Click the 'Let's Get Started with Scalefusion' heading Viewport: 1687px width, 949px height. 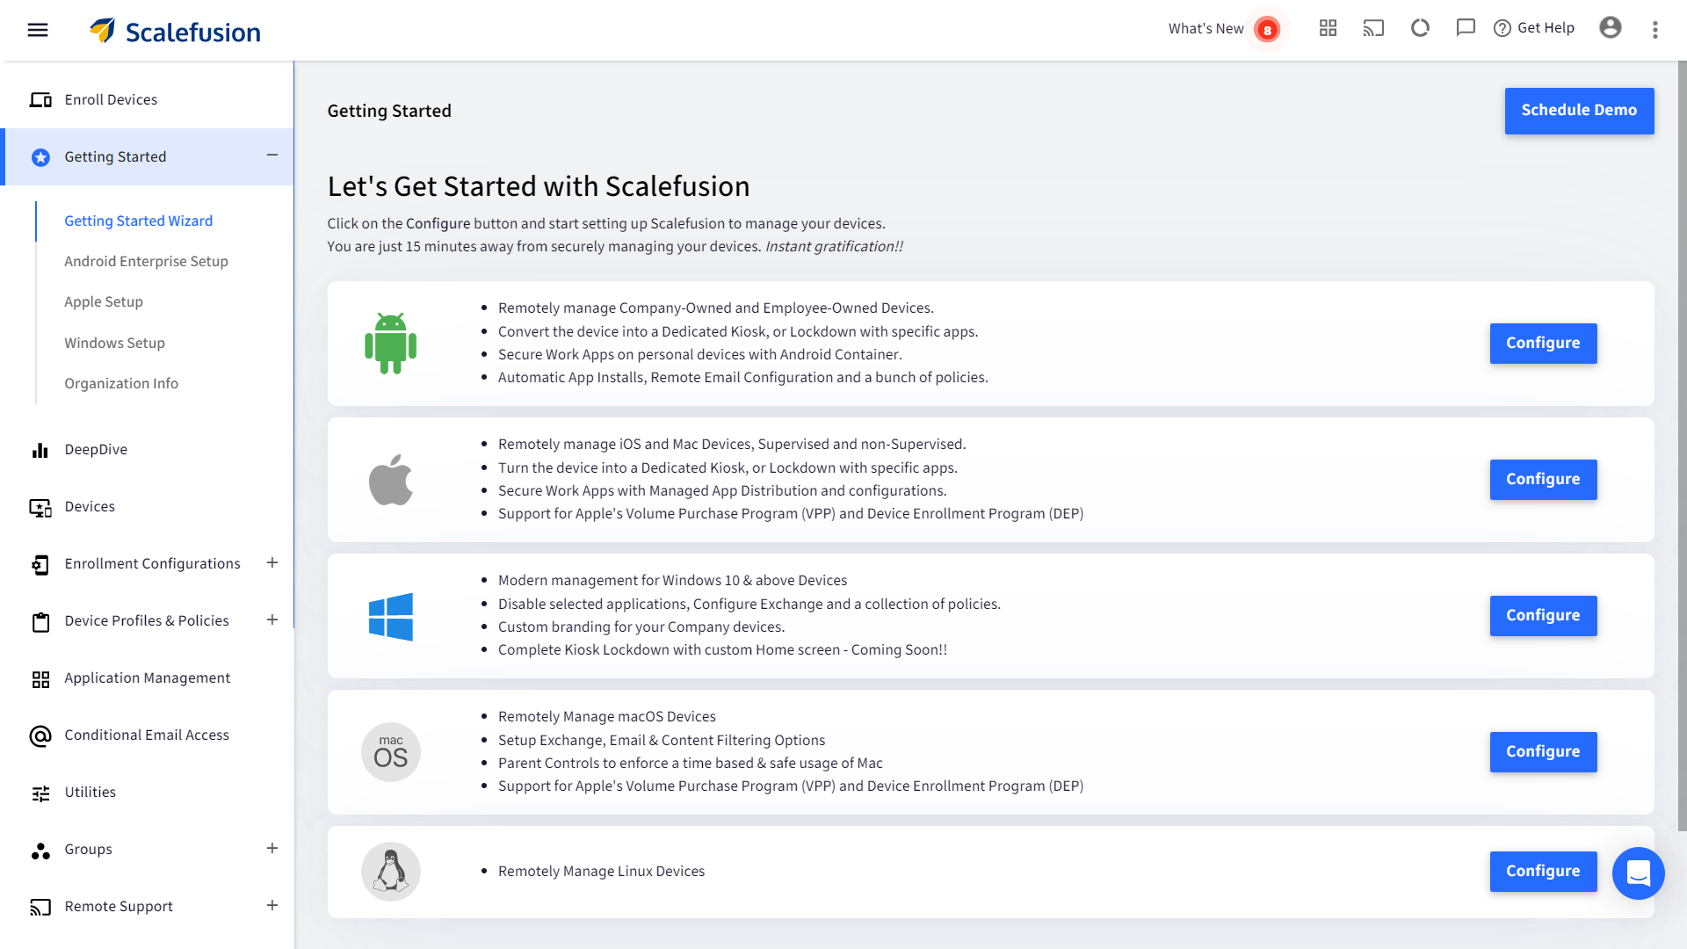point(539,186)
